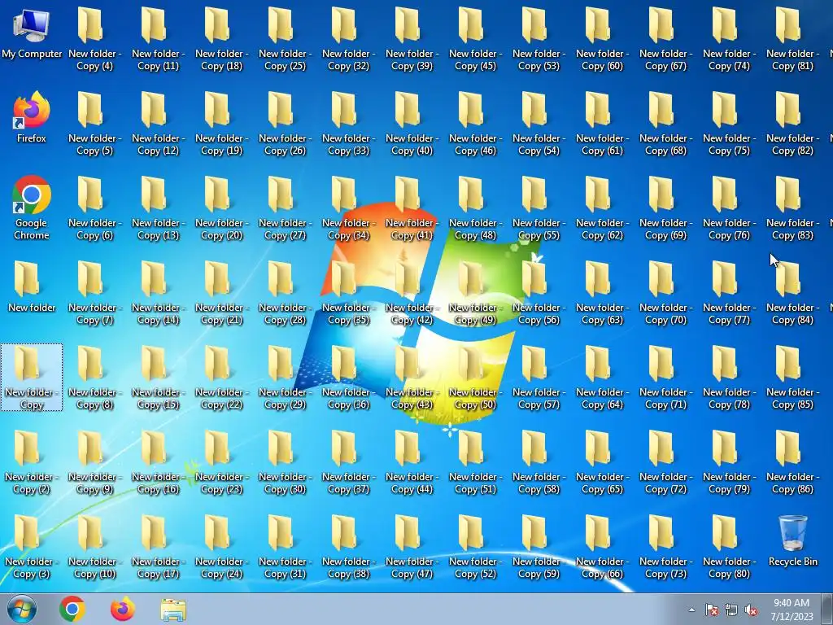
Task: Select 'New folder - Copy (53)' folder
Action: (539, 39)
